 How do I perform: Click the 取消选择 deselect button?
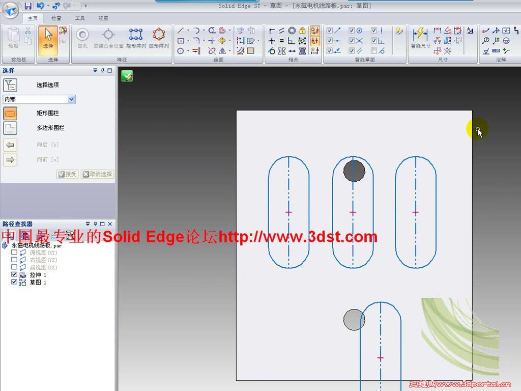click(x=97, y=174)
